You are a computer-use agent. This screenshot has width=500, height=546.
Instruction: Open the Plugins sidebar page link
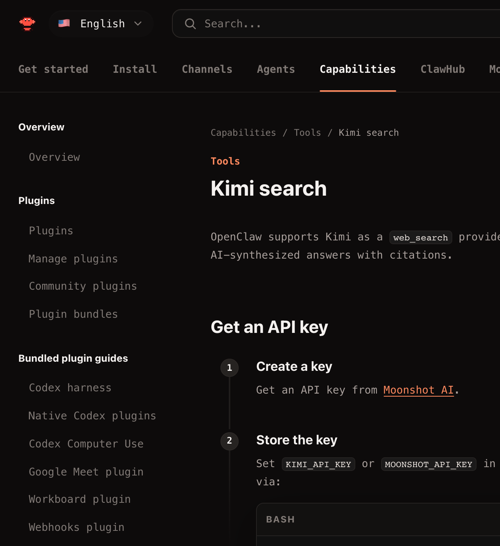tap(51, 231)
